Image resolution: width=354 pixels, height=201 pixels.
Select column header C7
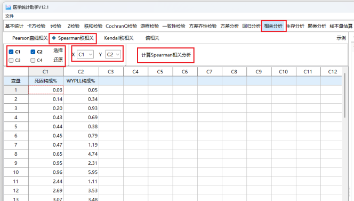tap(210, 72)
